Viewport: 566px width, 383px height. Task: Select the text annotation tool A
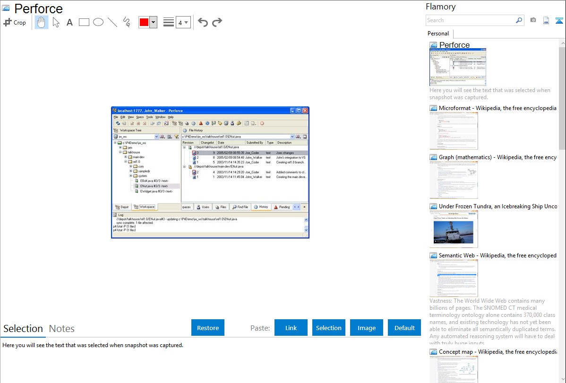pyautogui.click(x=69, y=22)
